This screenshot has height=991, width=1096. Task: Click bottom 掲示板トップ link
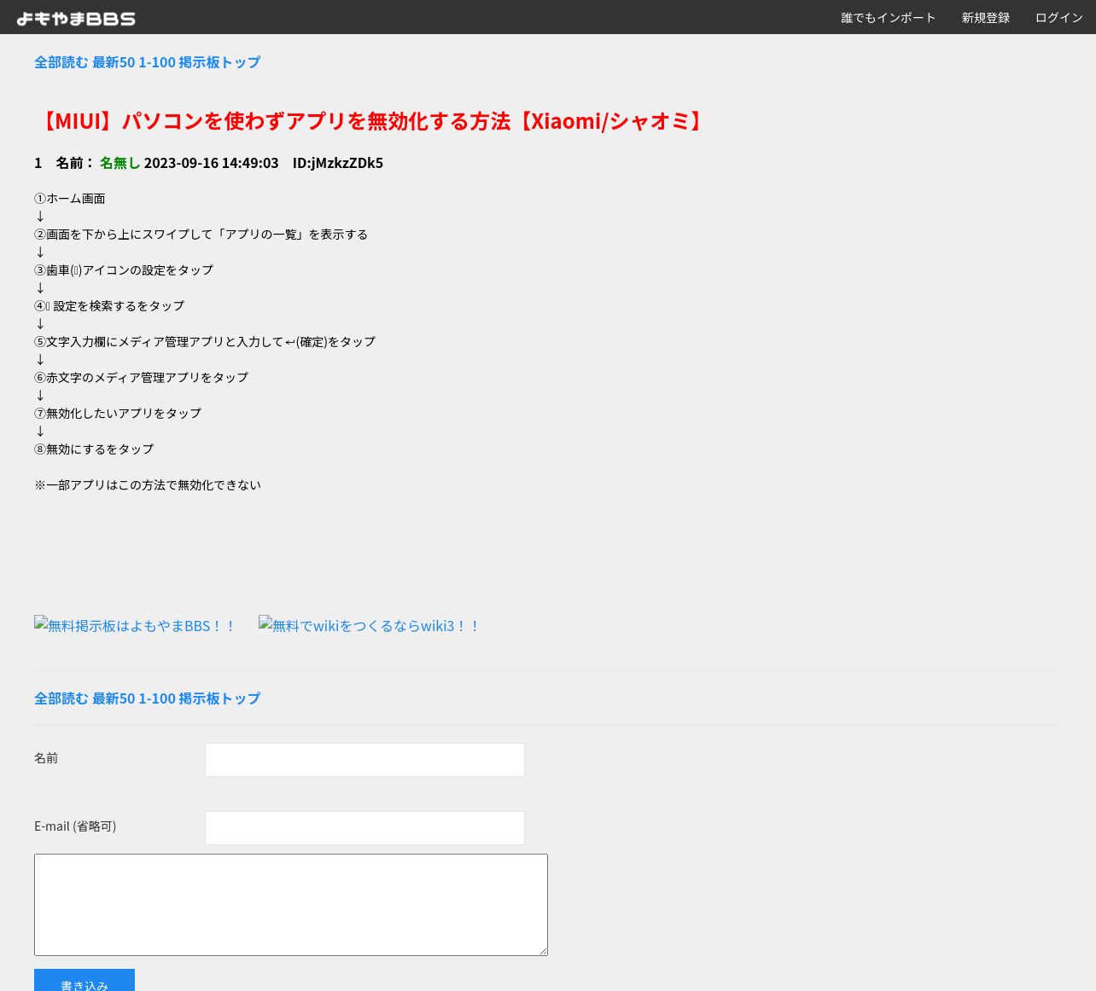(x=219, y=698)
